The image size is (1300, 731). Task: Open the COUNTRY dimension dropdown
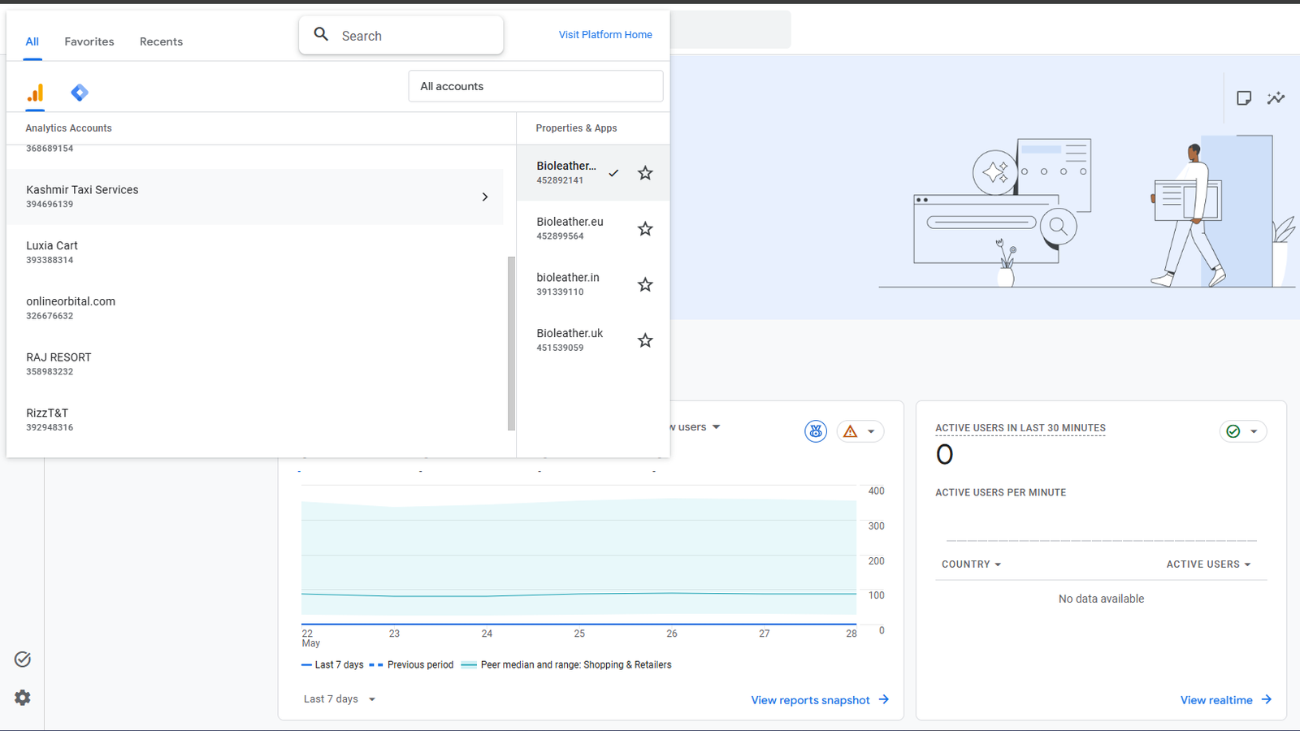tap(971, 564)
